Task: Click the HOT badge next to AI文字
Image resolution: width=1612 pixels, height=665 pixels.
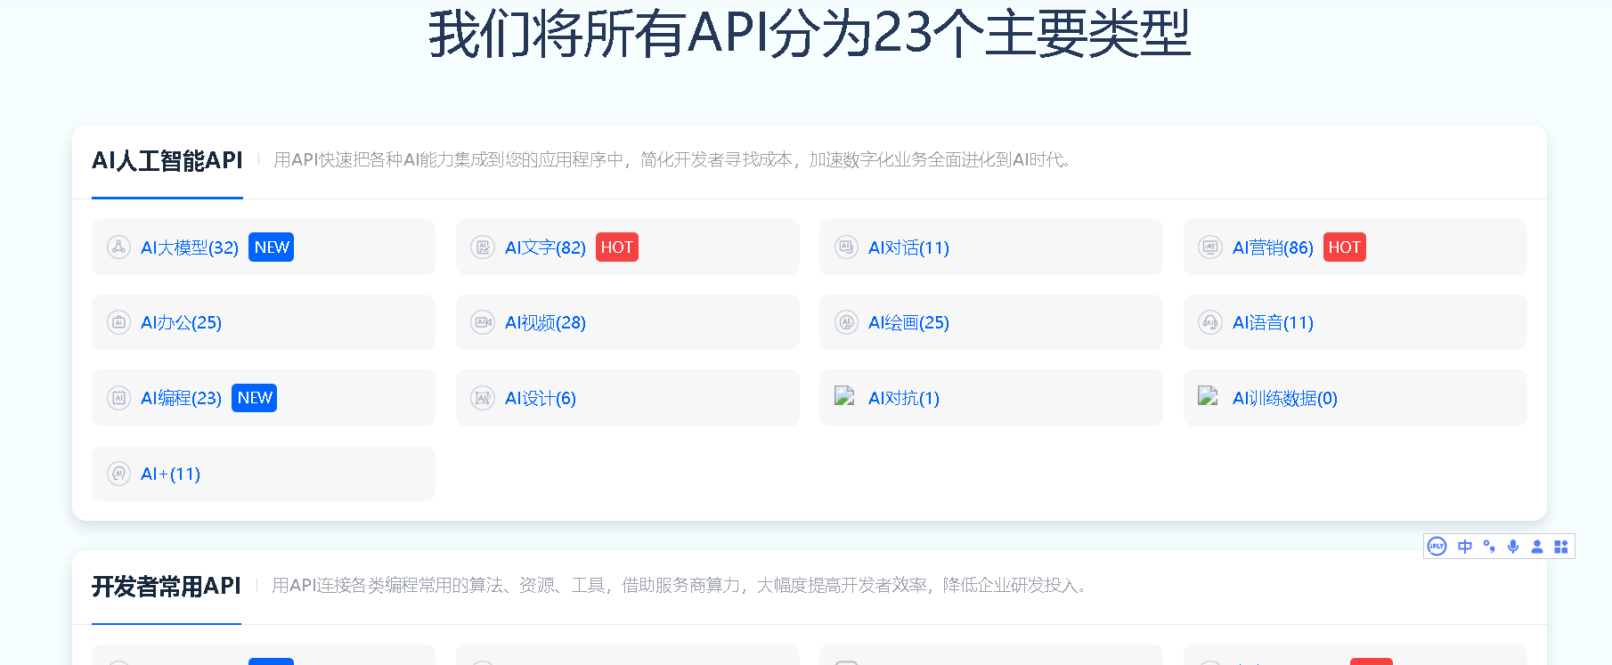Action: coord(616,247)
